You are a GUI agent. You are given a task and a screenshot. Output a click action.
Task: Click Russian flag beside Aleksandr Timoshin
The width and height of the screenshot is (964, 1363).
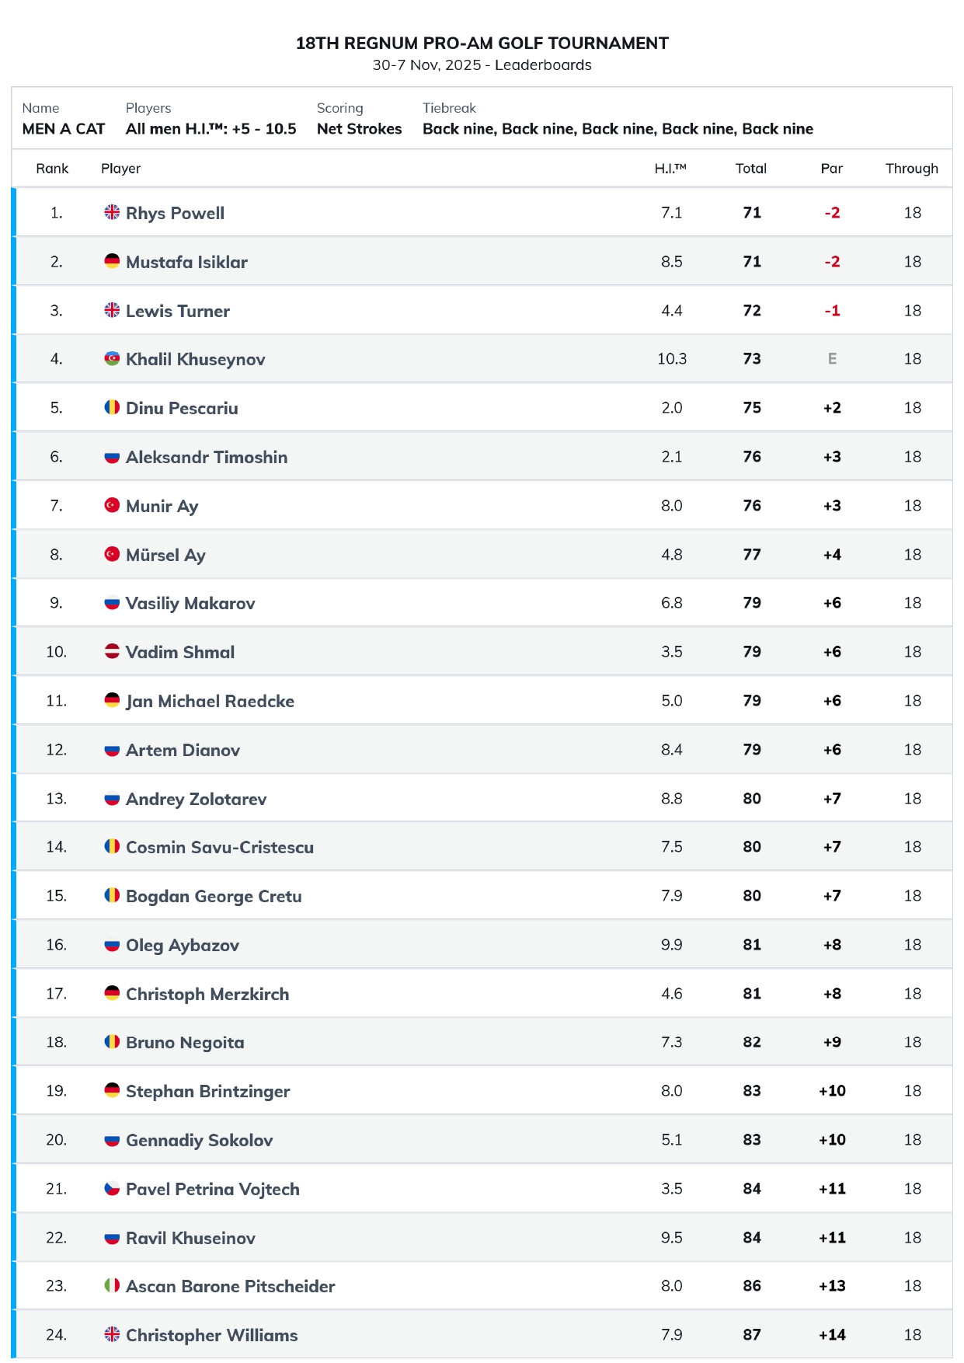[112, 456]
